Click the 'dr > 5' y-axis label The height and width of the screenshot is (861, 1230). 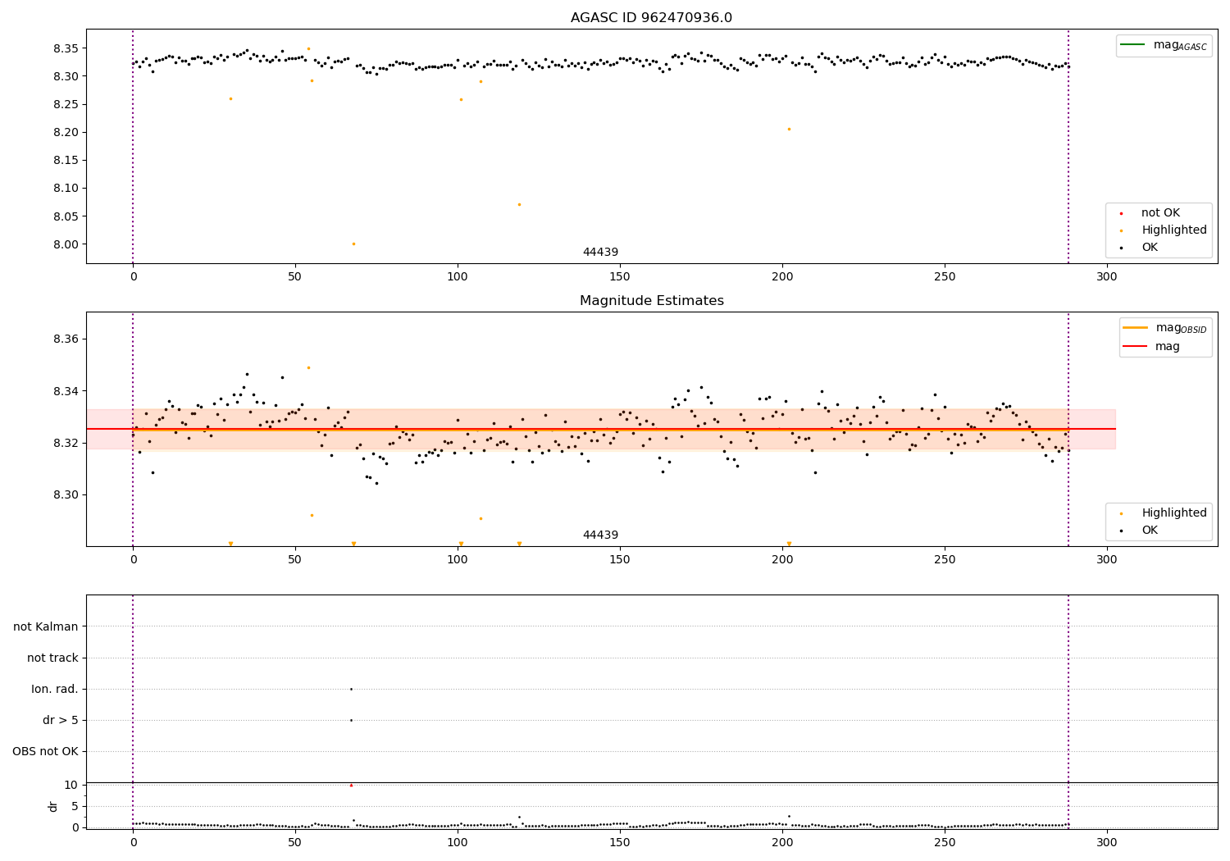click(61, 721)
